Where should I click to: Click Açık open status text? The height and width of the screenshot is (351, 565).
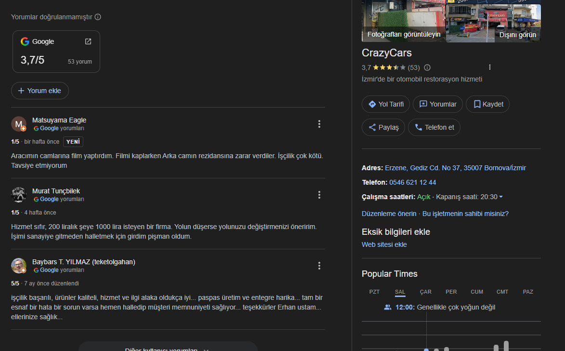(423, 197)
